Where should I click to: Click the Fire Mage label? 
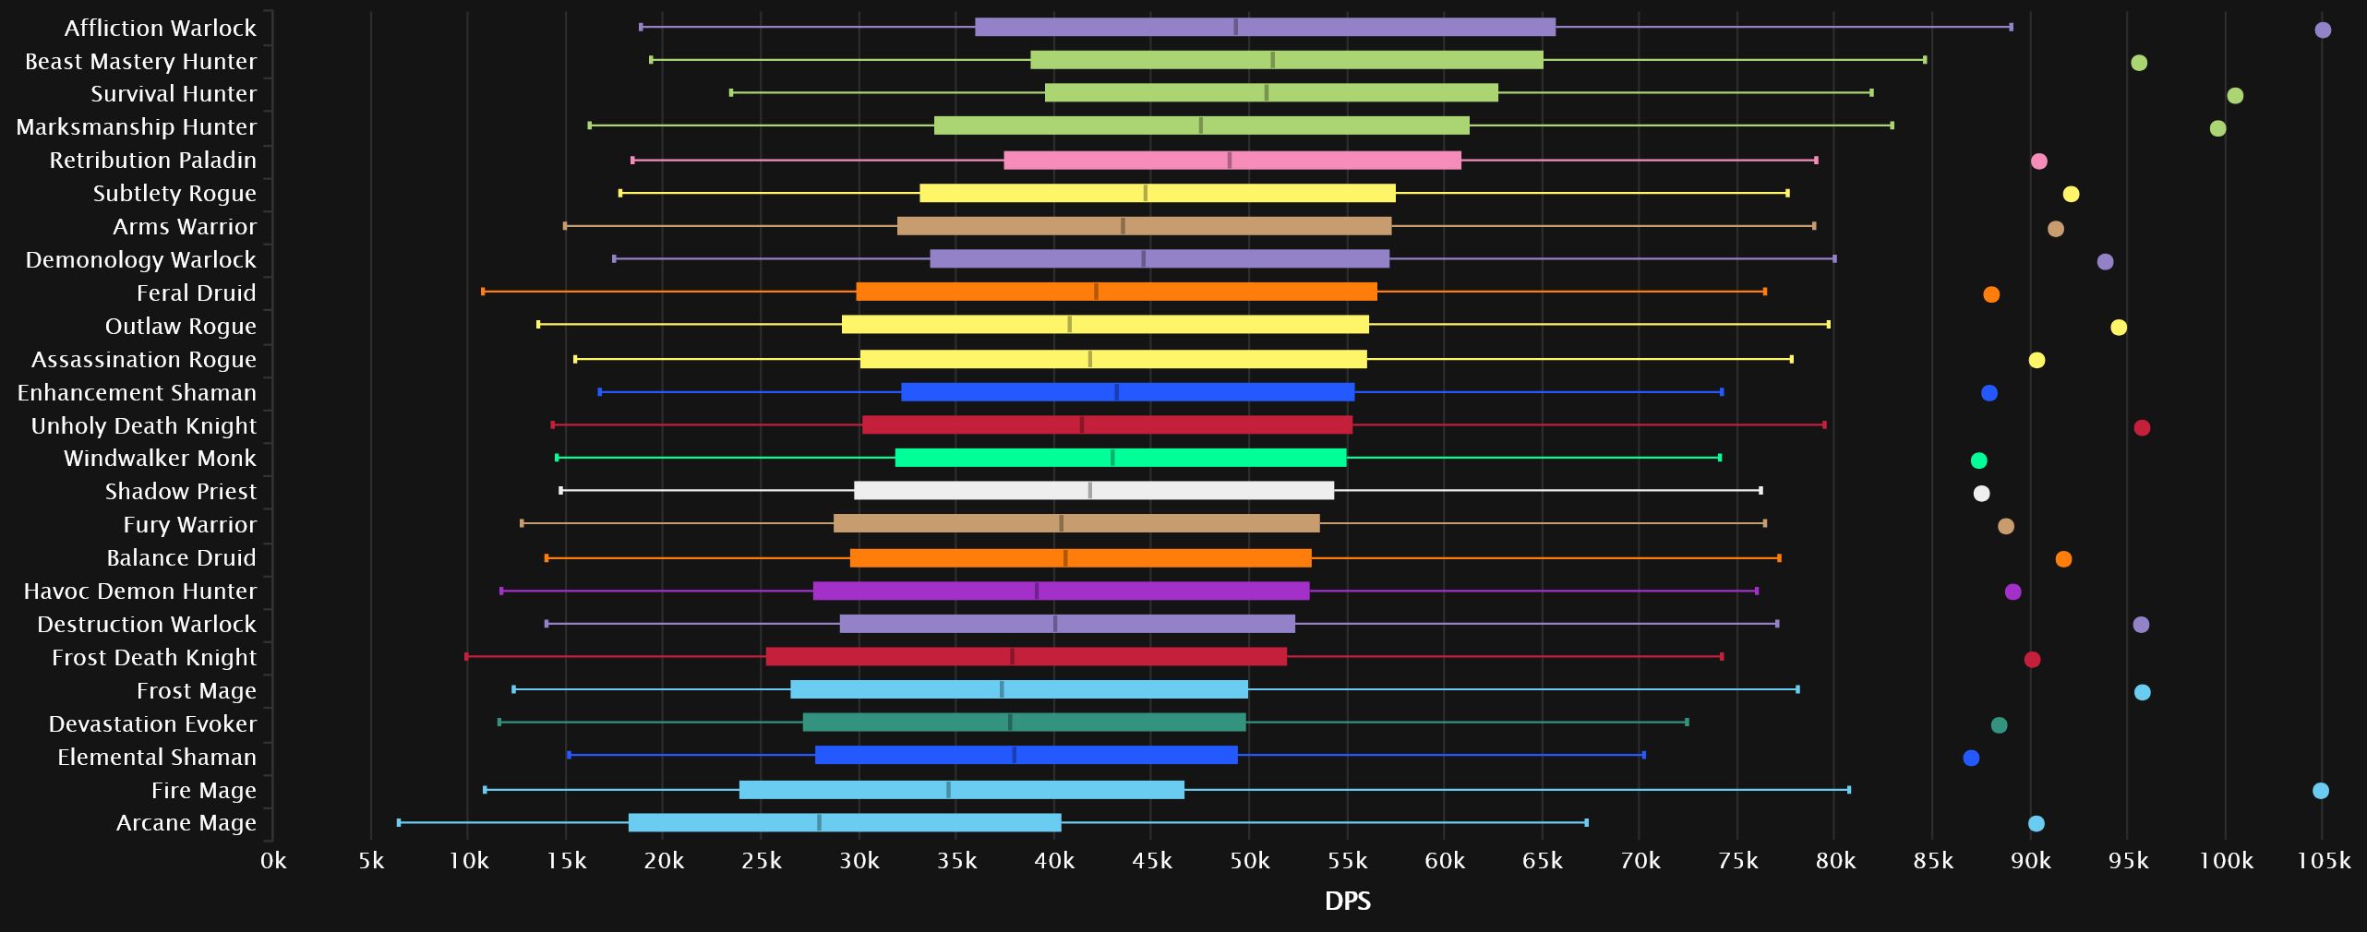(204, 791)
